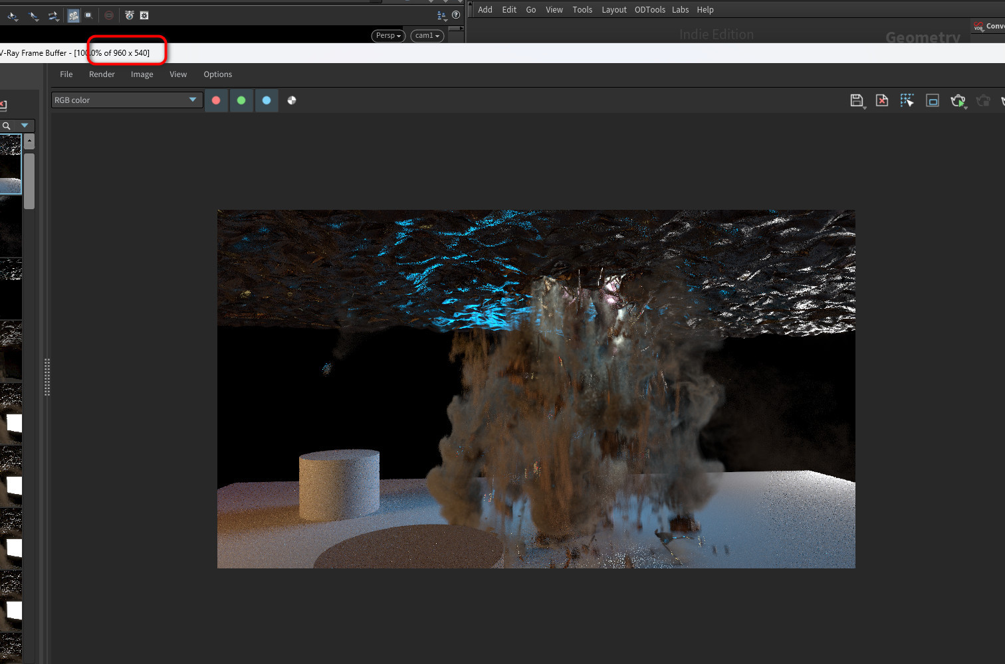The height and width of the screenshot is (664, 1005).
Task: Choose the second arrow select tool
Action: point(33,15)
